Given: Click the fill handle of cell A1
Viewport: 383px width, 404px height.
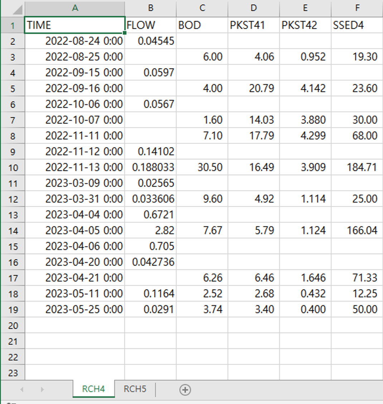Looking at the screenshot, I should pos(125,33).
